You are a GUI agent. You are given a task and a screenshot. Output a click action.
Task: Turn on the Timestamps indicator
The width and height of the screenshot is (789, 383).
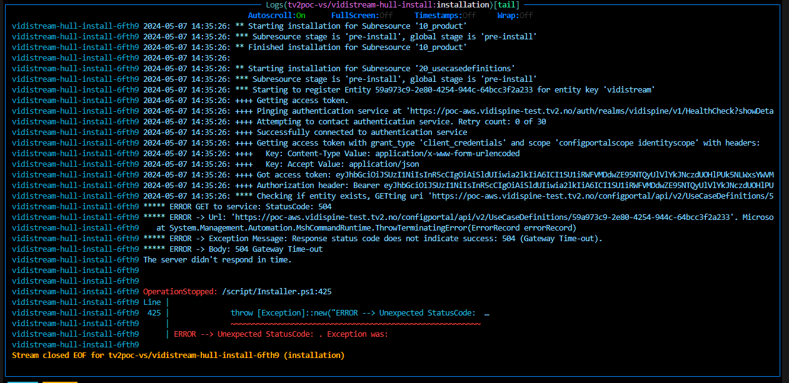pos(445,15)
